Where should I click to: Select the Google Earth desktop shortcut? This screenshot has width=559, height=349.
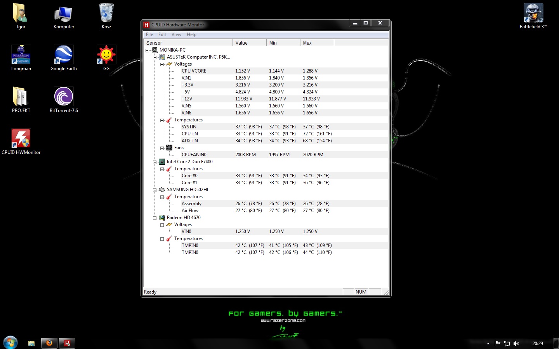pos(64,58)
